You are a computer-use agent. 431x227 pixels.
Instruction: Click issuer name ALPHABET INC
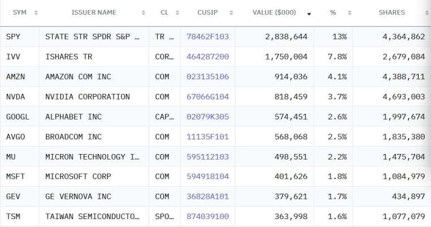click(73, 117)
